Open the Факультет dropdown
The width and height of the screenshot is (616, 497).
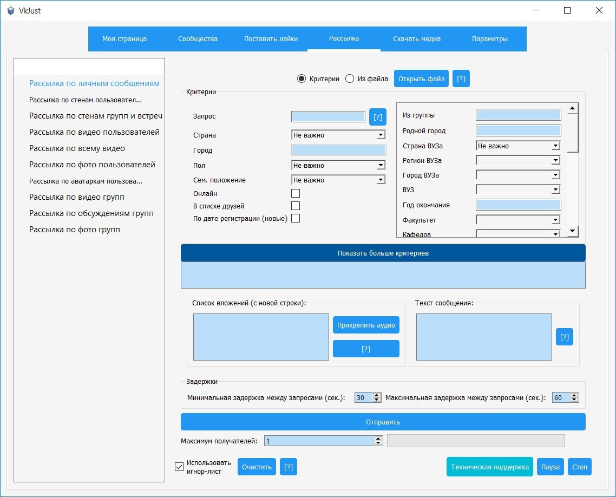tap(518, 220)
